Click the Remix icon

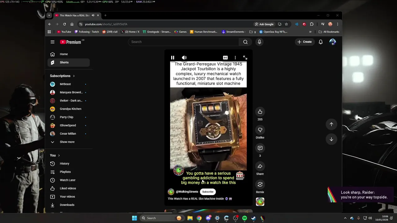[x=260, y=185]
